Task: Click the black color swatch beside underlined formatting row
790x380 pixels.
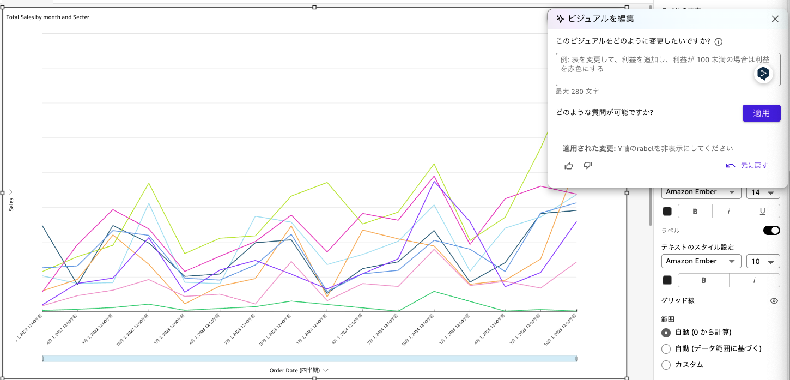Action: click(667, 212)
